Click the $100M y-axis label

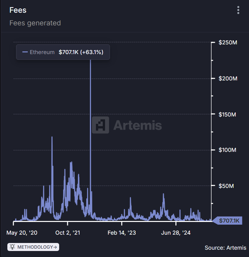[x=228, y=150]
